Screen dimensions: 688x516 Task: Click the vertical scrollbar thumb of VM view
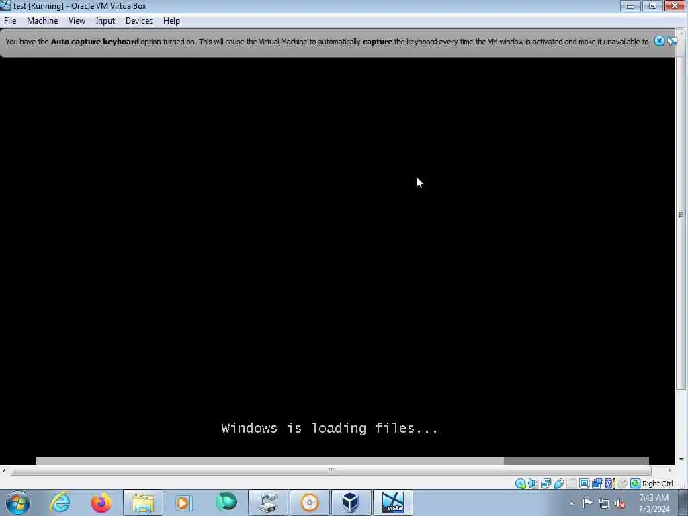pyautogui.click(x=681, y=214)
